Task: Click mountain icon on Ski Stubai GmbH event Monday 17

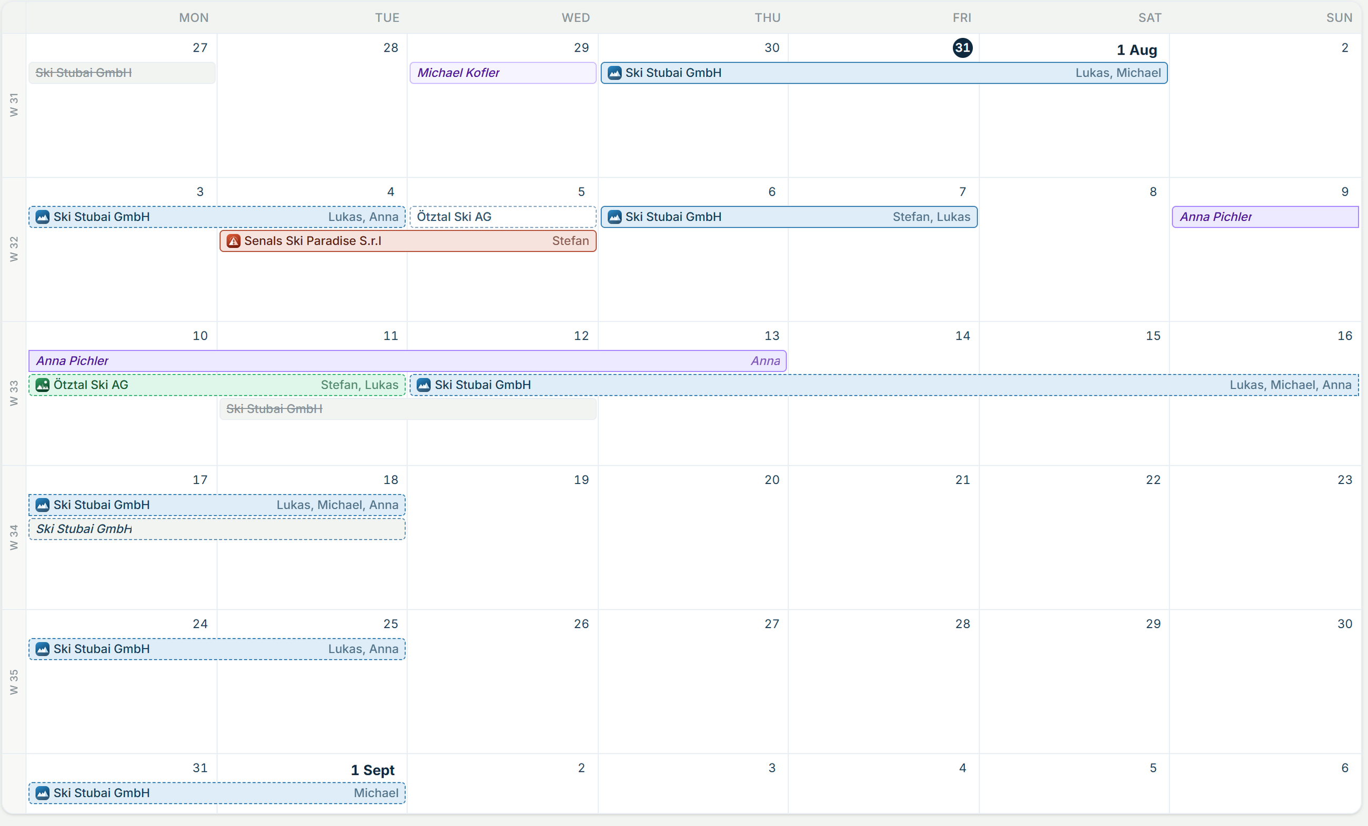Action: point(43,505)
